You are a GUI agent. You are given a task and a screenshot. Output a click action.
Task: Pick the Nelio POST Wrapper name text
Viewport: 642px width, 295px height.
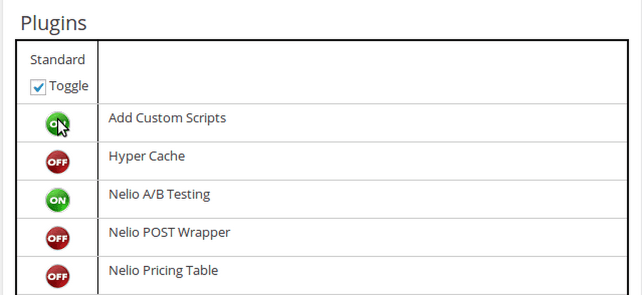point(169,233)
